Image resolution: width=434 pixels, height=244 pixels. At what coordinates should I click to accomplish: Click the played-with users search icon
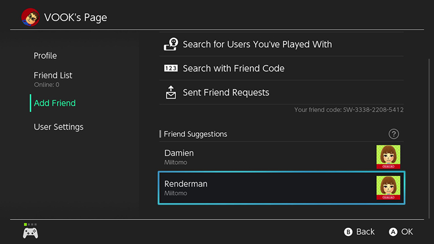[x=171, y=44]
